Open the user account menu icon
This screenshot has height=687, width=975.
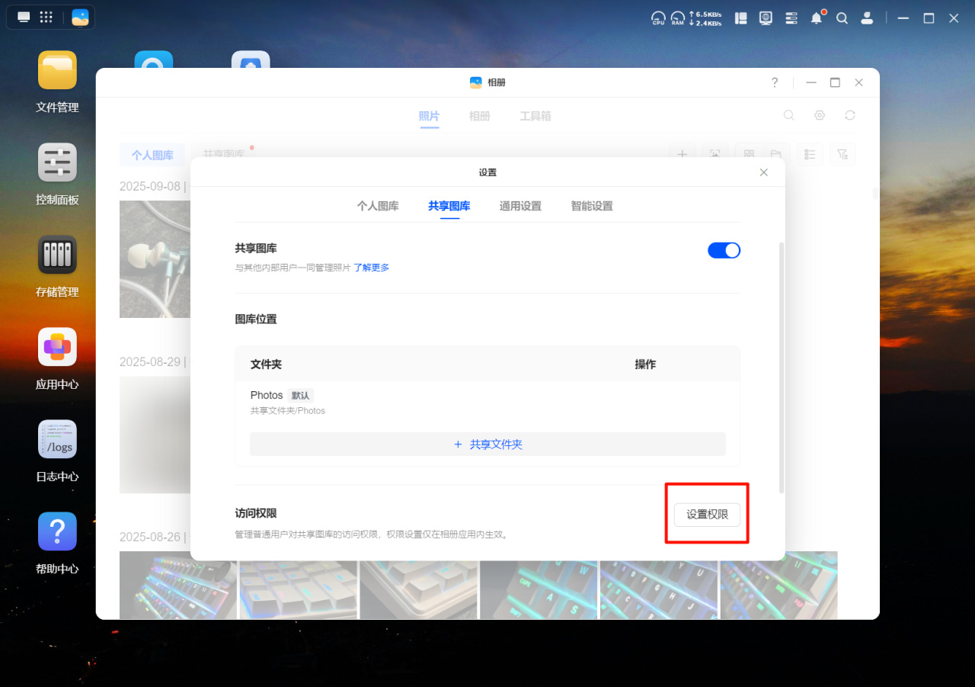pyautogui.click(x=867, y=18)
